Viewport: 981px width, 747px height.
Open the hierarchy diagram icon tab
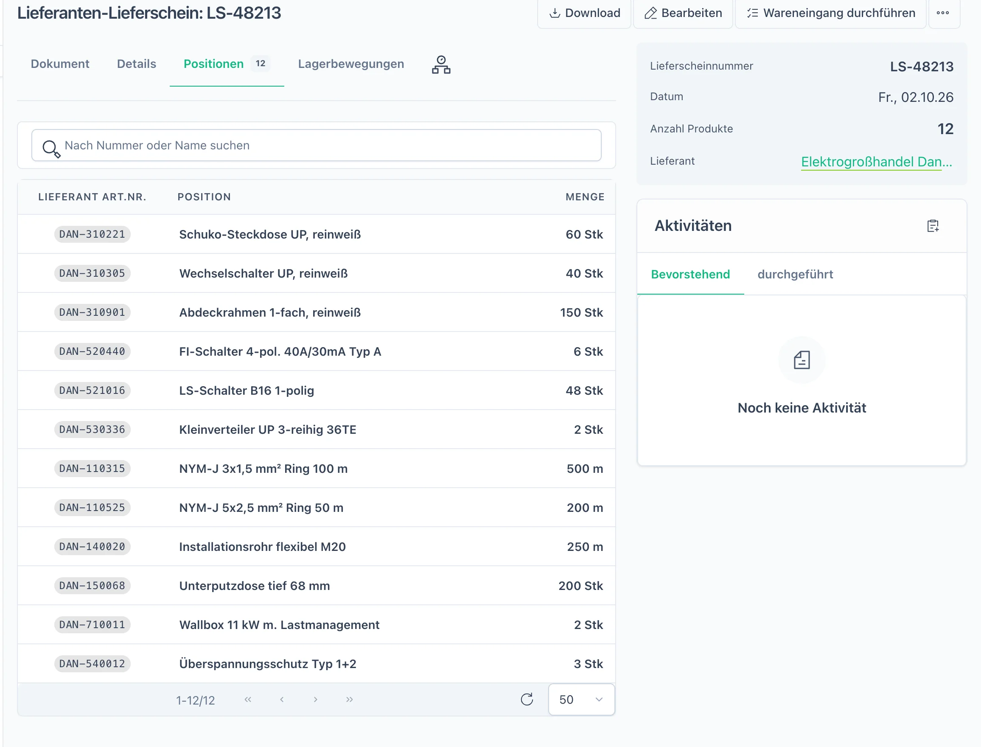441,65
